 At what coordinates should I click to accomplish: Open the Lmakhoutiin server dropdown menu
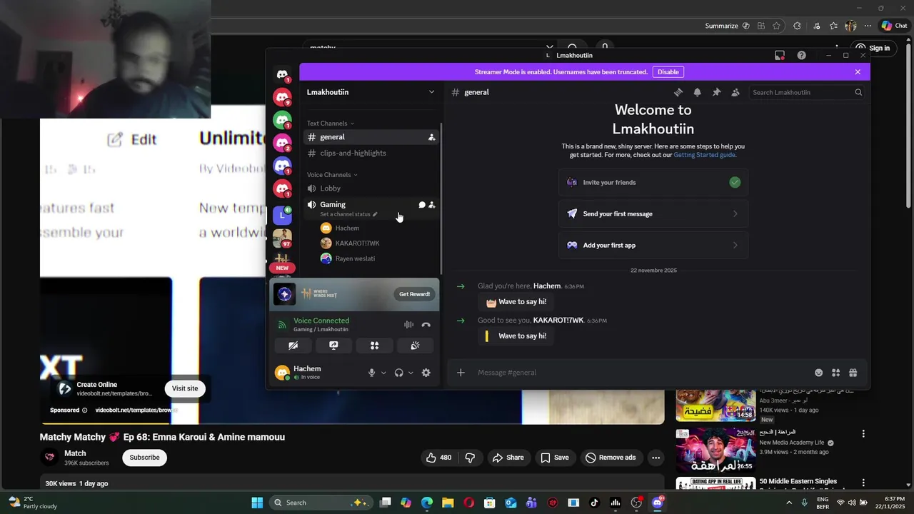click(431, 92)
